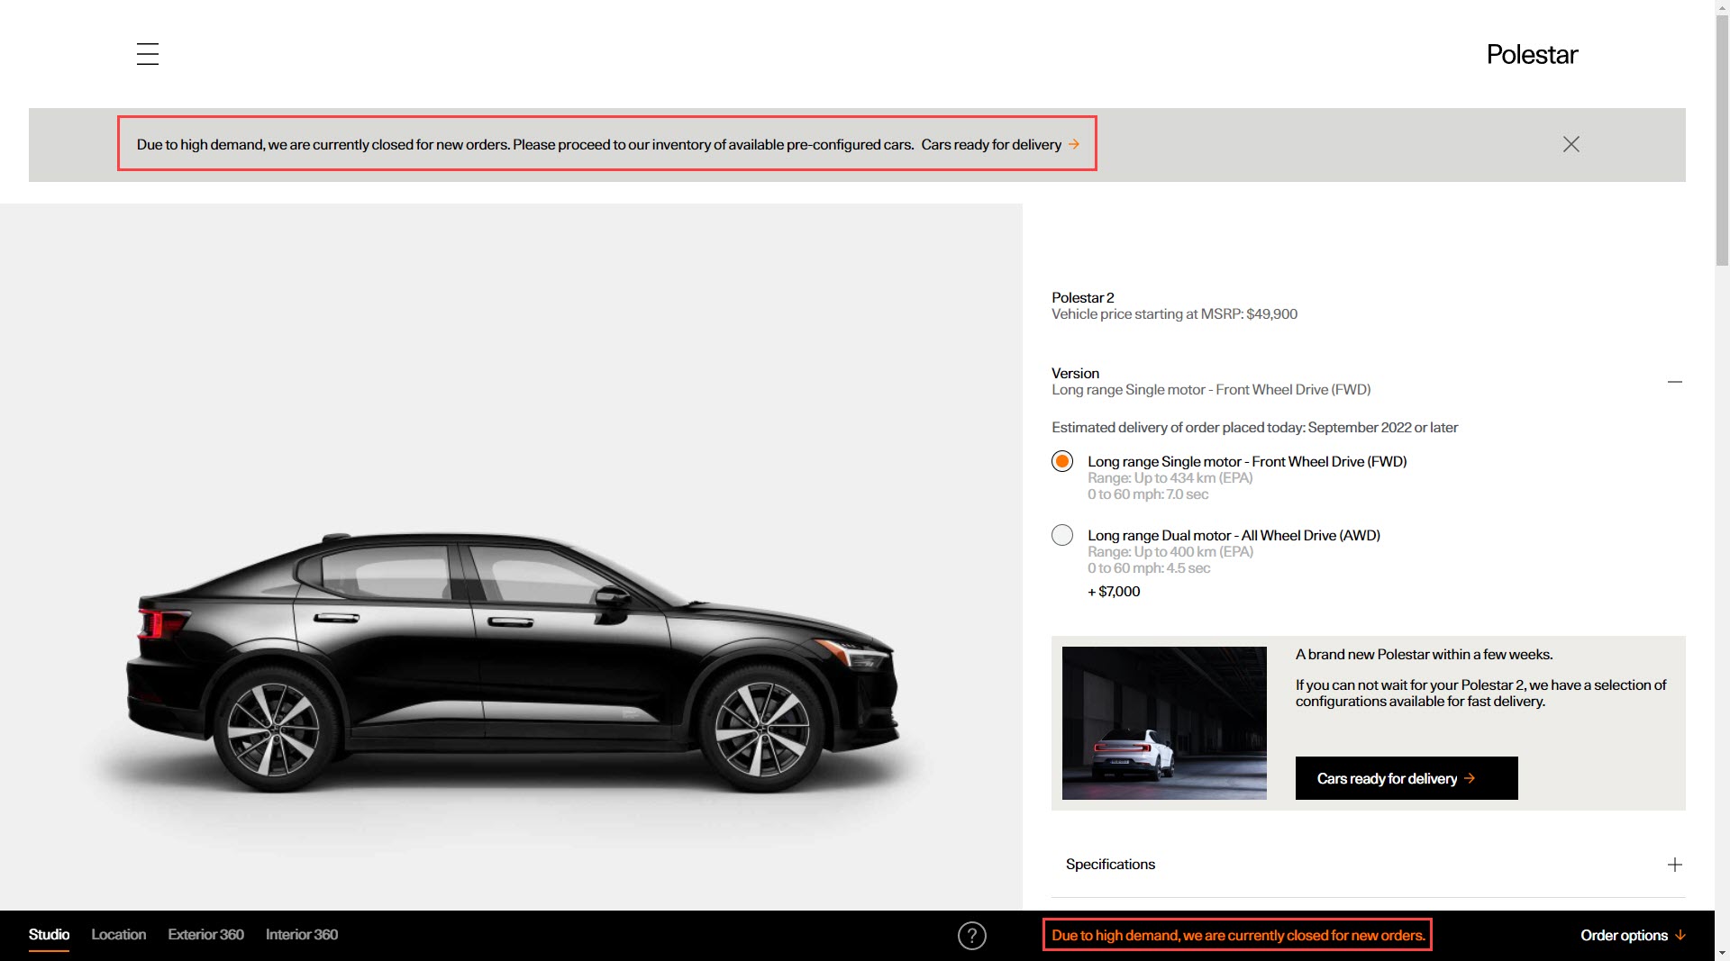Select Long range Single motor FWD option
The image size is (1730, 961).
tap(1062, 462)
